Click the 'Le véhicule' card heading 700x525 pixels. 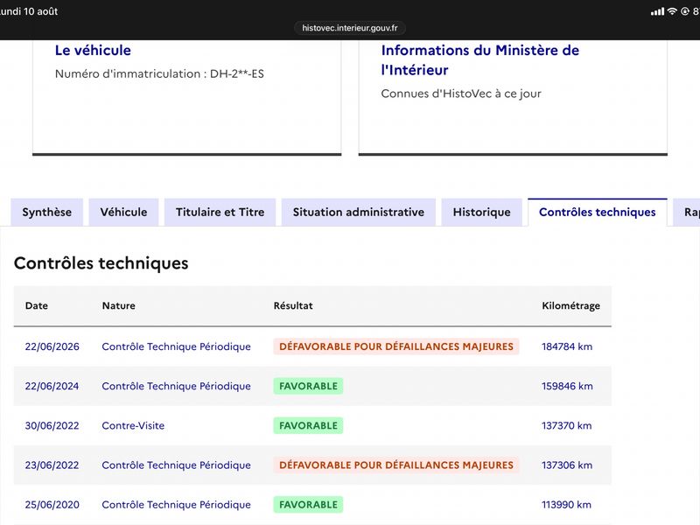tap(93, 51)
